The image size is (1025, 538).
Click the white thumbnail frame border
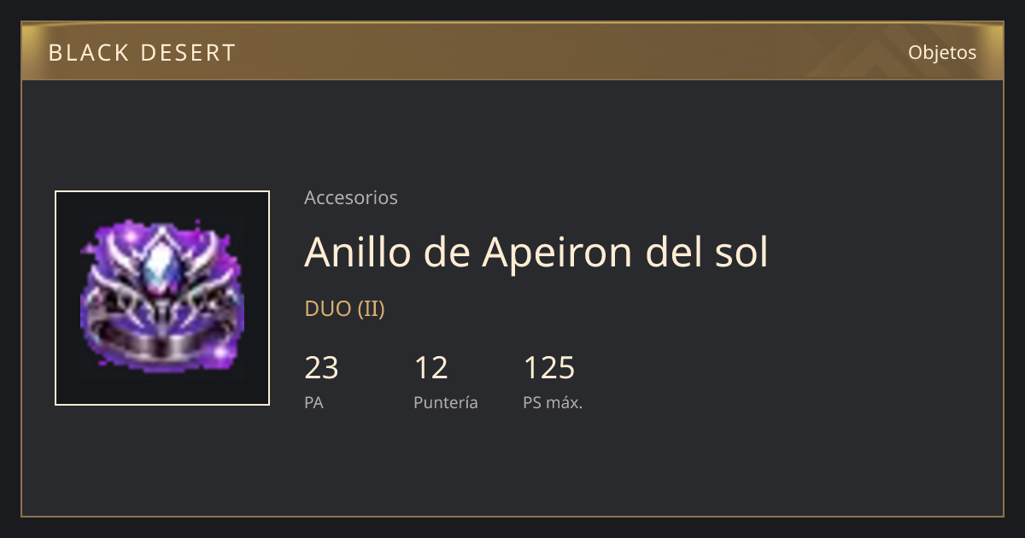[162, 191]
